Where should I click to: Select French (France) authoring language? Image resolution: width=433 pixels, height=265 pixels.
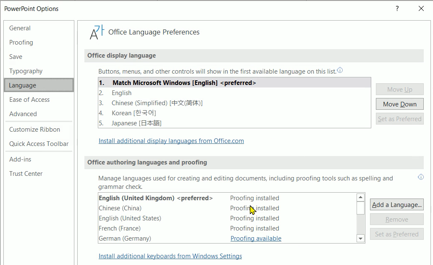coord(227,228)
